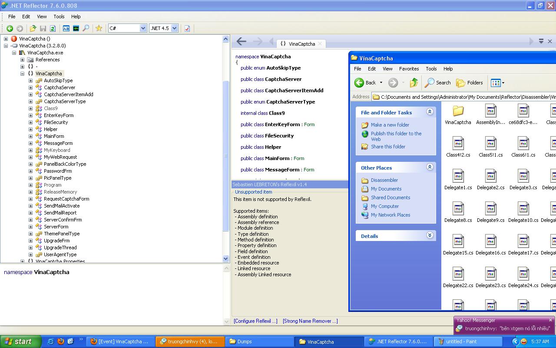This screenshot has height=348, width=556.
Task: Open the .NET 4.5 framework dropdown
Action: click(174, 28)
